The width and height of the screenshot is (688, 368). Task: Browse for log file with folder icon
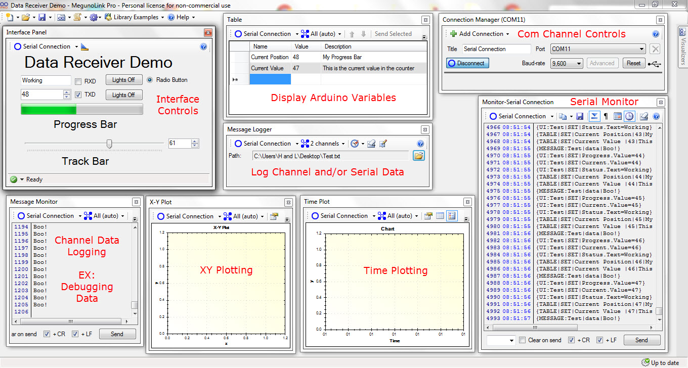click(418, 156)
